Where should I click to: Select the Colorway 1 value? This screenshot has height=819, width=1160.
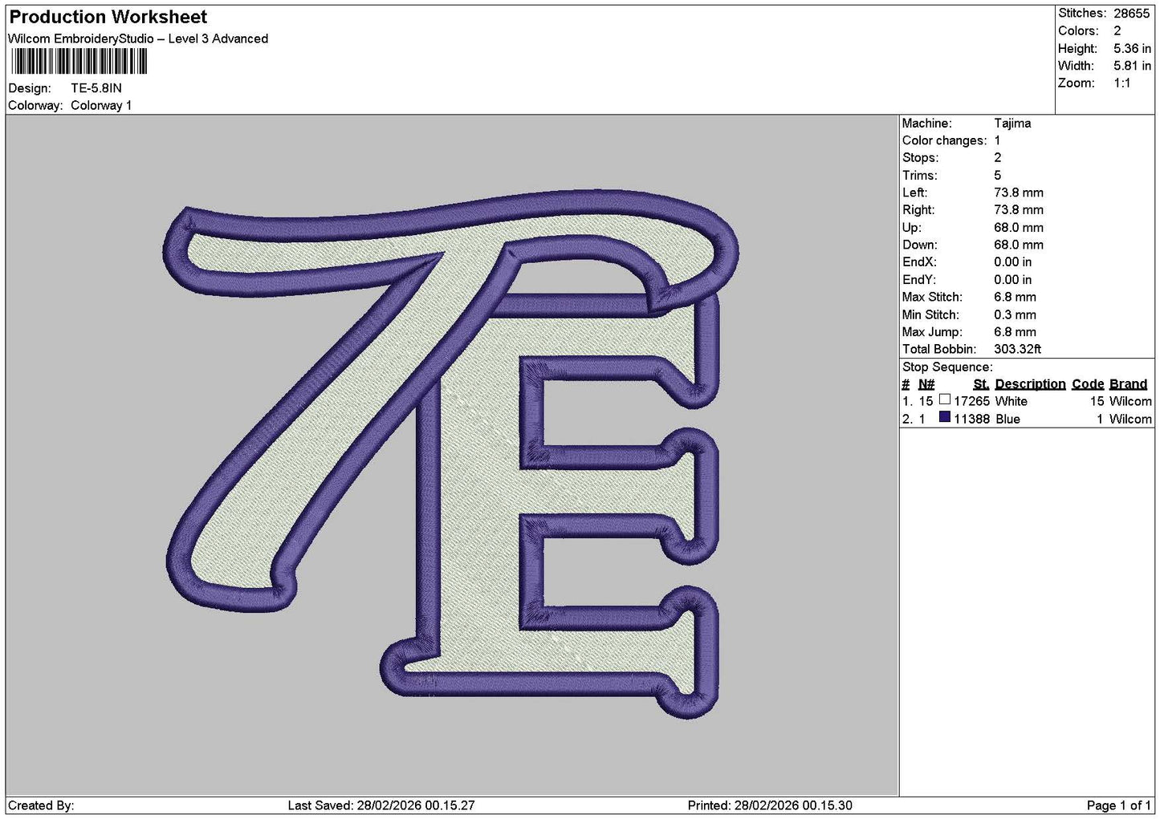click(101, 105)
